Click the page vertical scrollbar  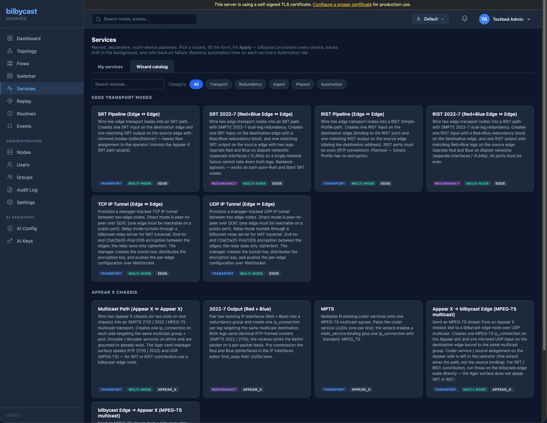click(x=544, y=175)
